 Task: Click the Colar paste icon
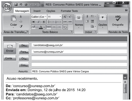click(13, 18)
